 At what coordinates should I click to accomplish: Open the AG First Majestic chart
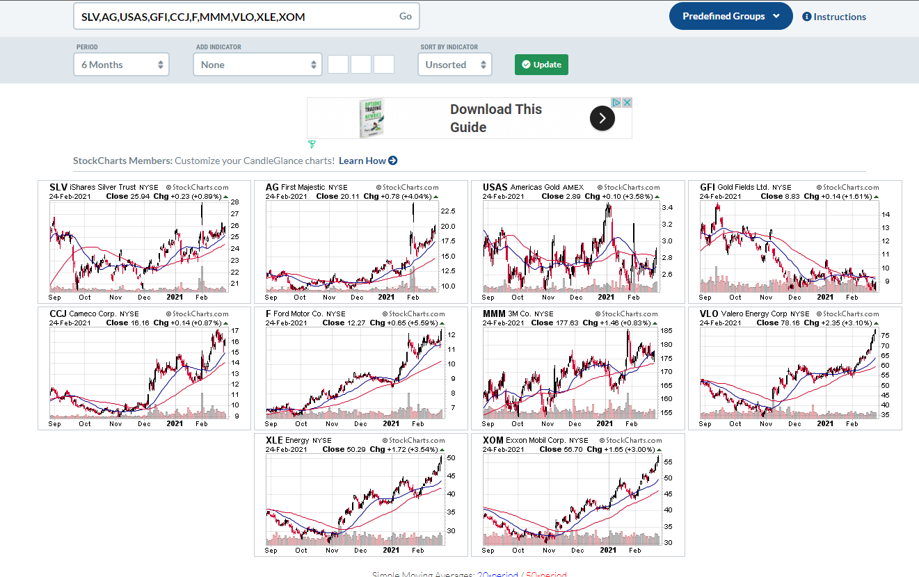pyautogui.click(x=361, y=242)
